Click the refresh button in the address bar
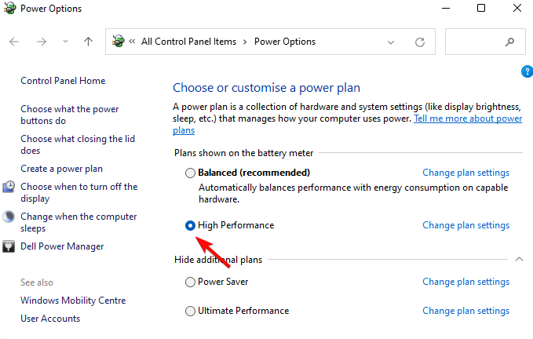533x339 pixels. coord(419,42)
